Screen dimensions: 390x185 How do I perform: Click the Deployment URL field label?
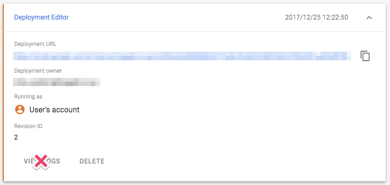(x=35, y=44)
